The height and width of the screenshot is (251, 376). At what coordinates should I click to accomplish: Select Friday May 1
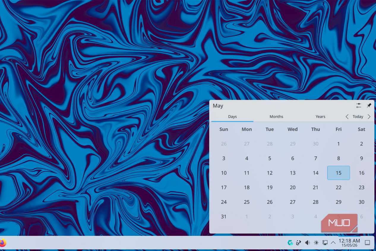pos(339,144)
